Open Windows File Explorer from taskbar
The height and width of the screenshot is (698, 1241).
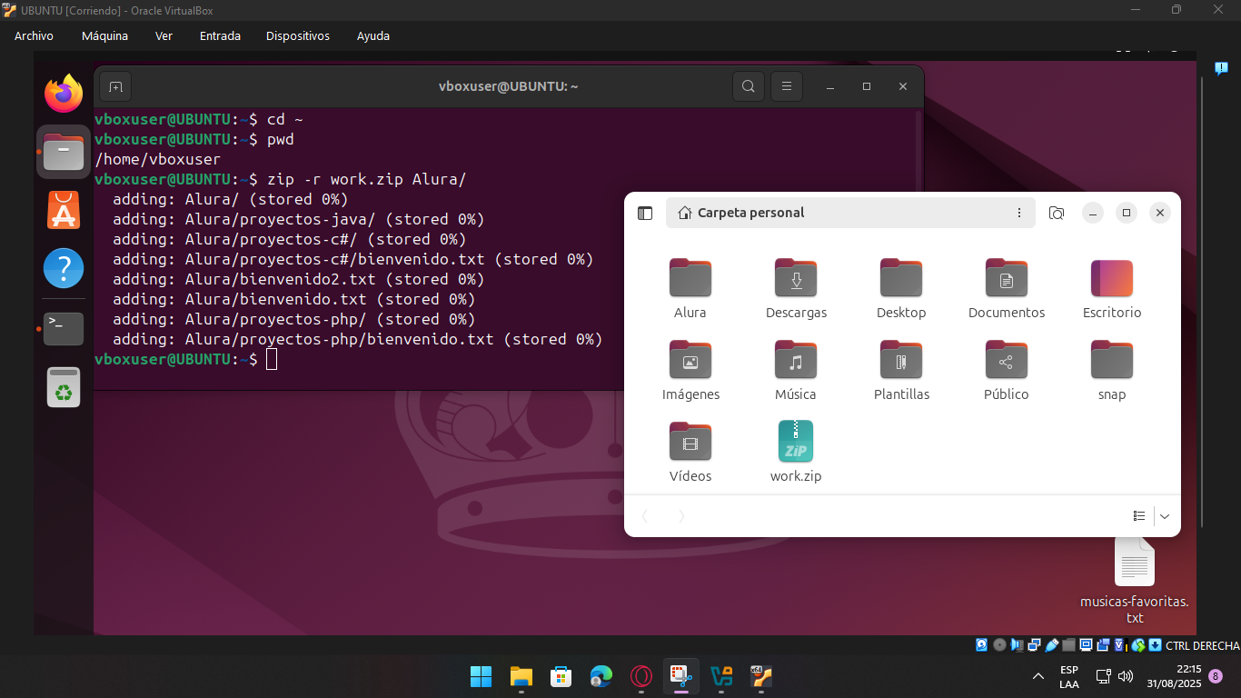point(521,676)
